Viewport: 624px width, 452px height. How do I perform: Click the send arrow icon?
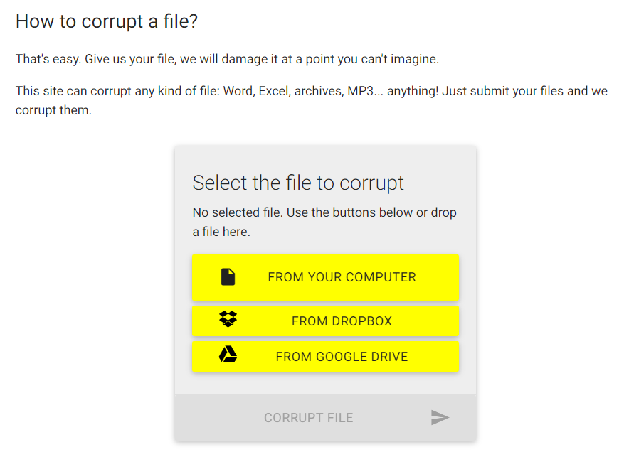coord(440,418)
